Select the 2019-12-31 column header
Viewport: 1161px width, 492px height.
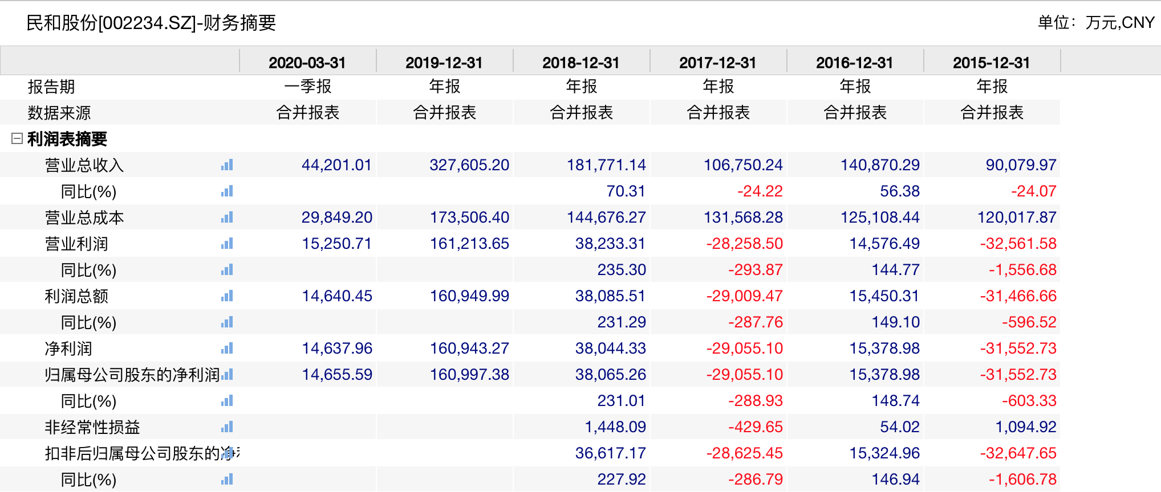[444, 63]
